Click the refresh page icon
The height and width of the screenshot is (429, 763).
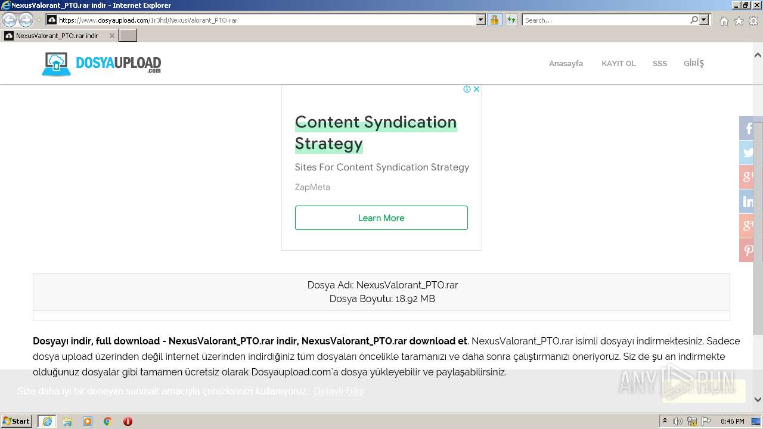coord(511,20)
